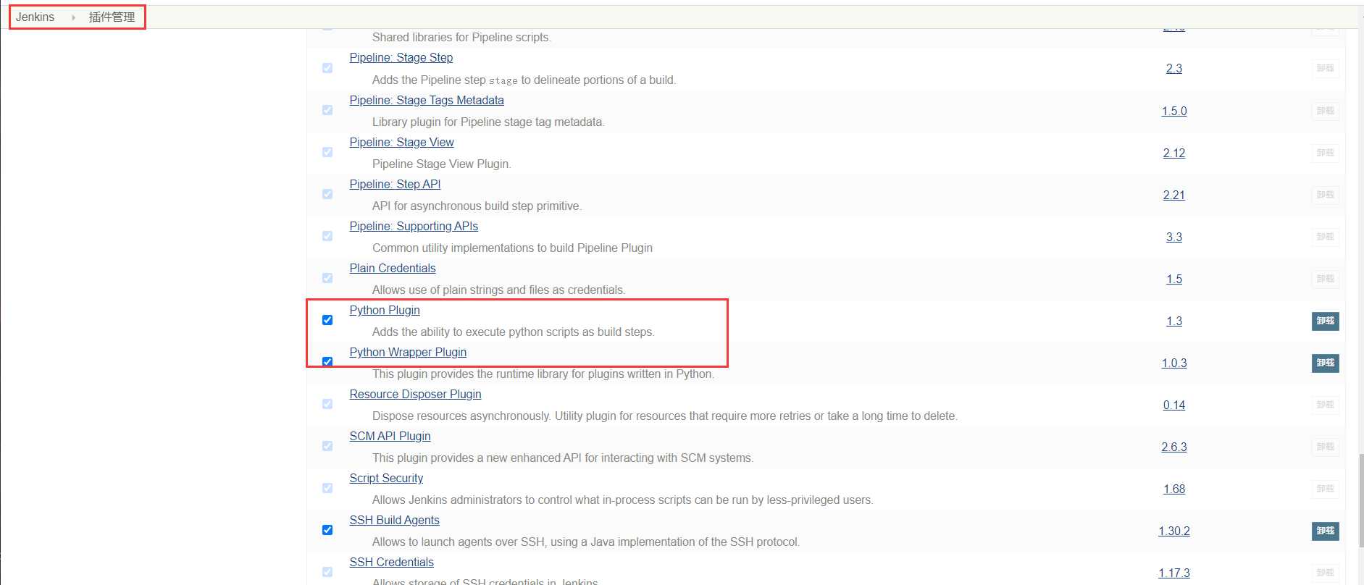Click version 0.14 link
The image size is (1364, 585).
click(1174, 405)
